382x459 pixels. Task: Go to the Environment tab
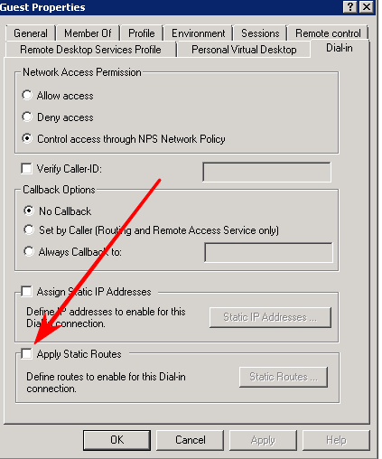click(198, 33)
